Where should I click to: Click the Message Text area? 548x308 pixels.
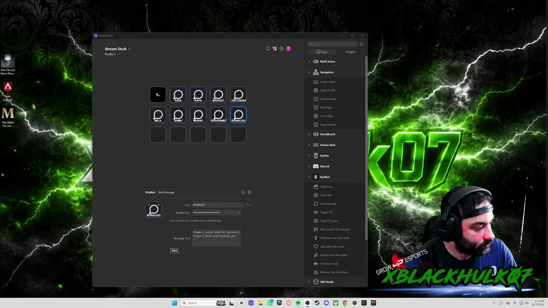pos(217,238)
